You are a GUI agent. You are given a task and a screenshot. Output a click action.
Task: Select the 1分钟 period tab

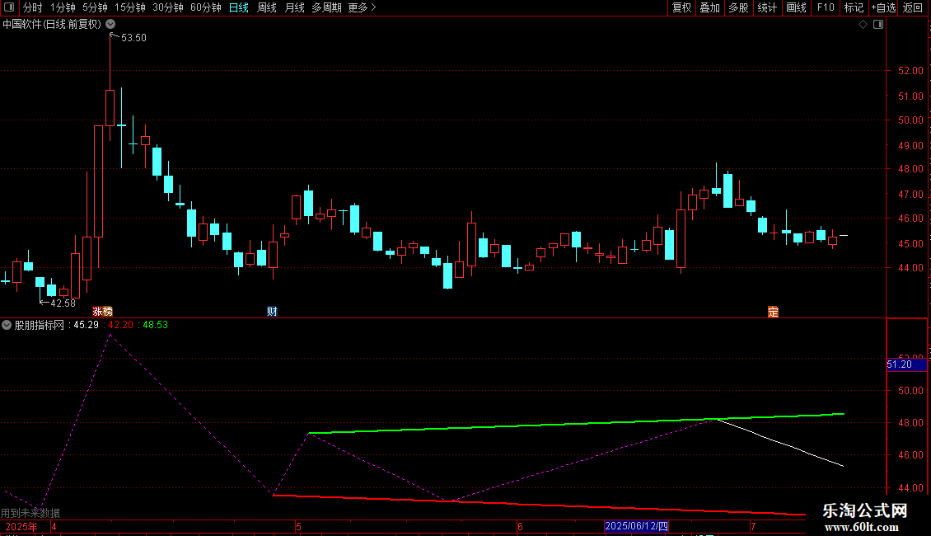click(x=63, y=7)
